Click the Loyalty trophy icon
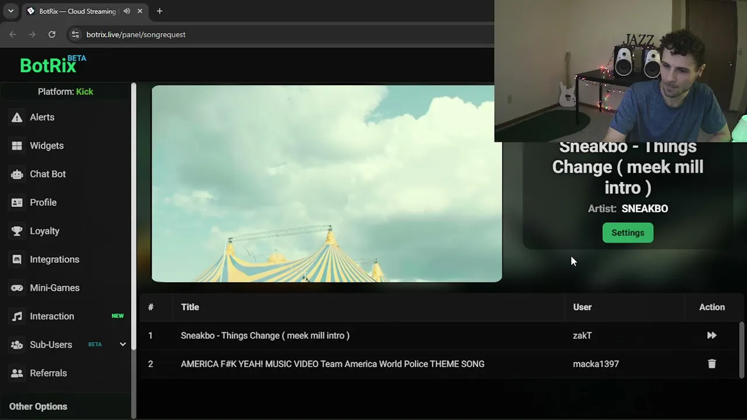The width and height of the screenshot is (747, 420). [17, 231]
